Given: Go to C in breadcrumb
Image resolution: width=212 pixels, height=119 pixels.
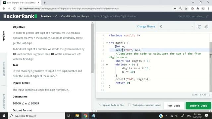Looking at the screenshot, I should 56,16.
